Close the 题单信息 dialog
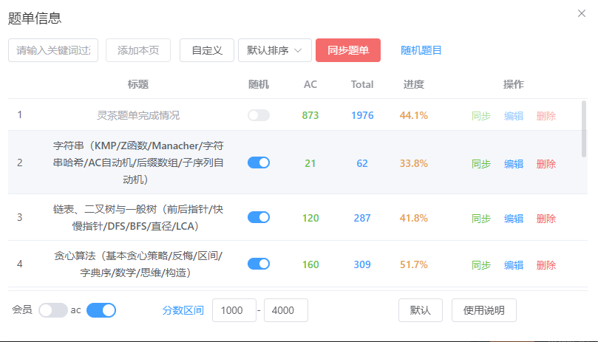 click(582, 13)
